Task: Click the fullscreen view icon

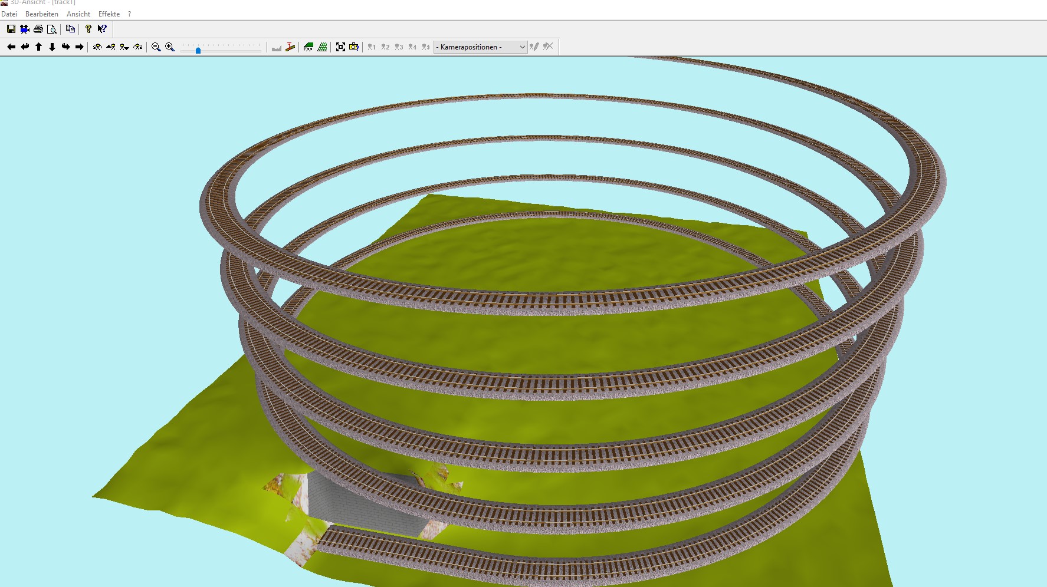Action: pyautogui.click(x=340, y=47)
